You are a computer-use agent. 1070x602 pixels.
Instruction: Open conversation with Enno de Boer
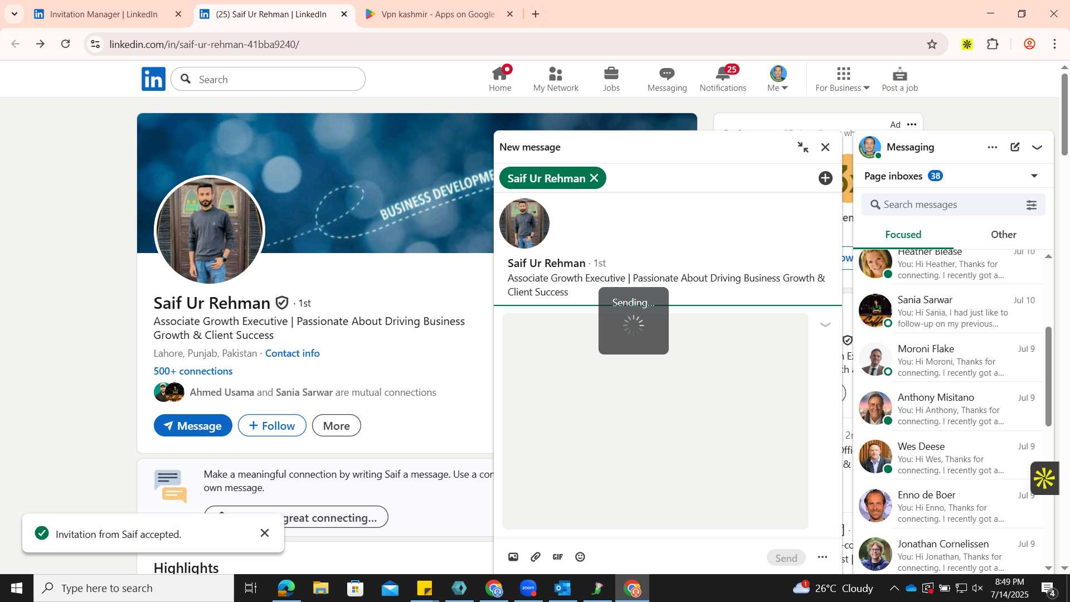tap(948, 506)
